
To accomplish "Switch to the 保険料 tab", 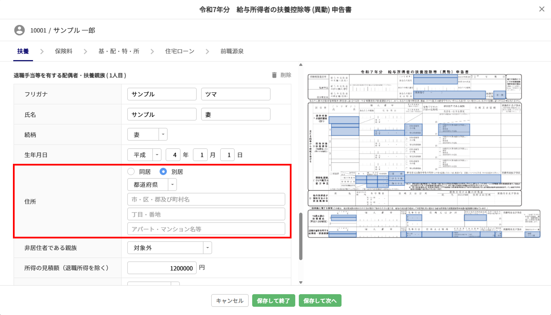I will click(x=64, y=51).
